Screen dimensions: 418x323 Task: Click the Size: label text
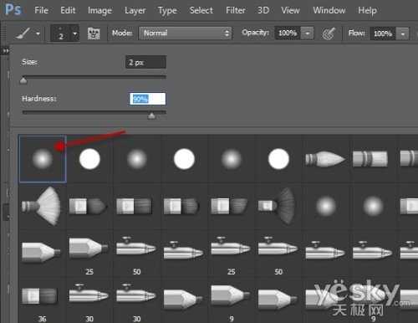tap(29, 62)
